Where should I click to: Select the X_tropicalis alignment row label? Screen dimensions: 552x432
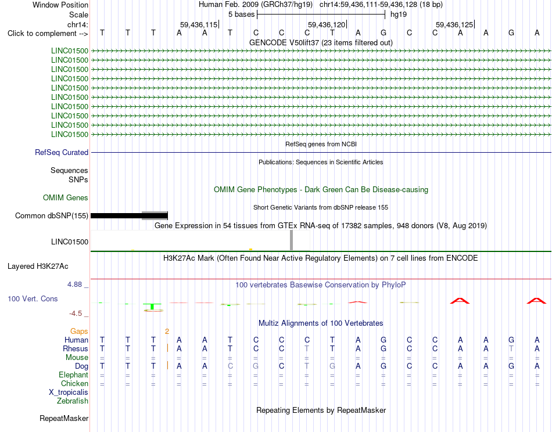69,393
